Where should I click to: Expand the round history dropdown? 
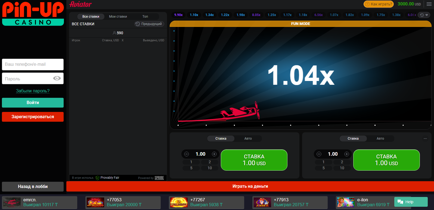[424, 15]
